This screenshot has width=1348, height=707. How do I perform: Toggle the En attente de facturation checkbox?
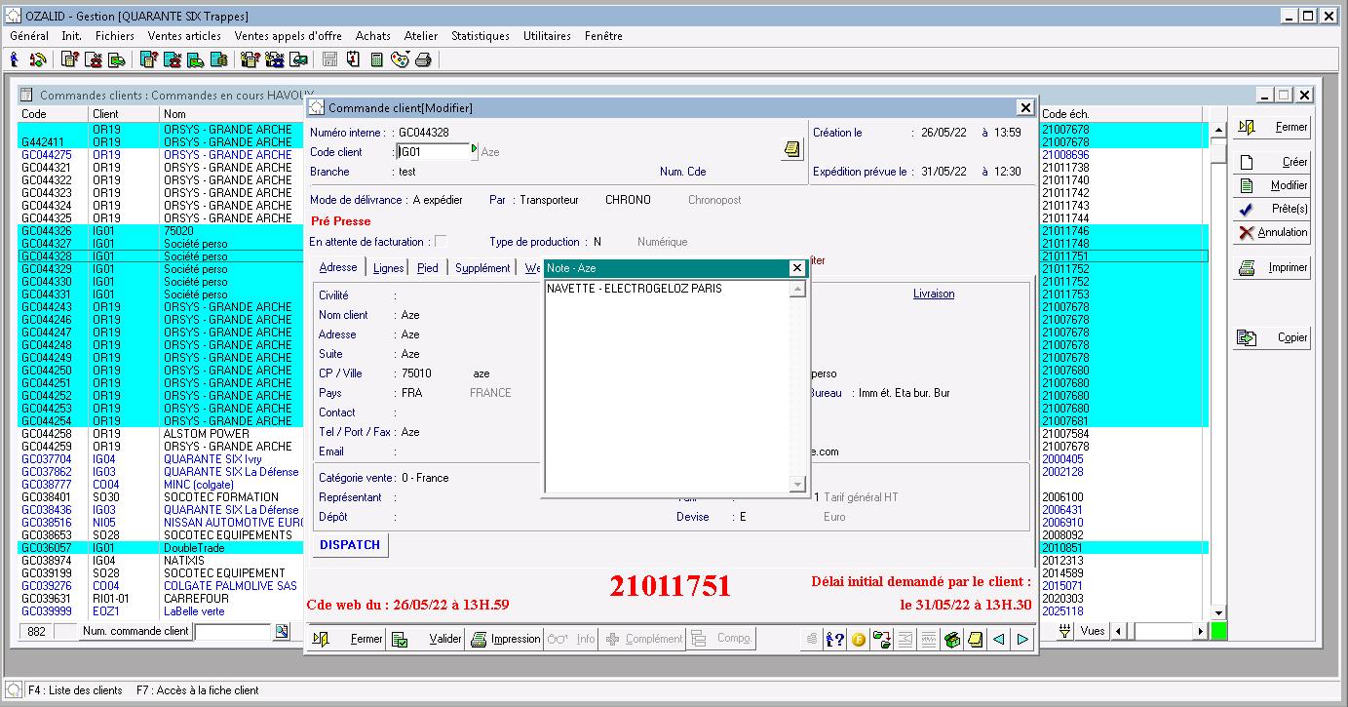click(x=441, y=242)
